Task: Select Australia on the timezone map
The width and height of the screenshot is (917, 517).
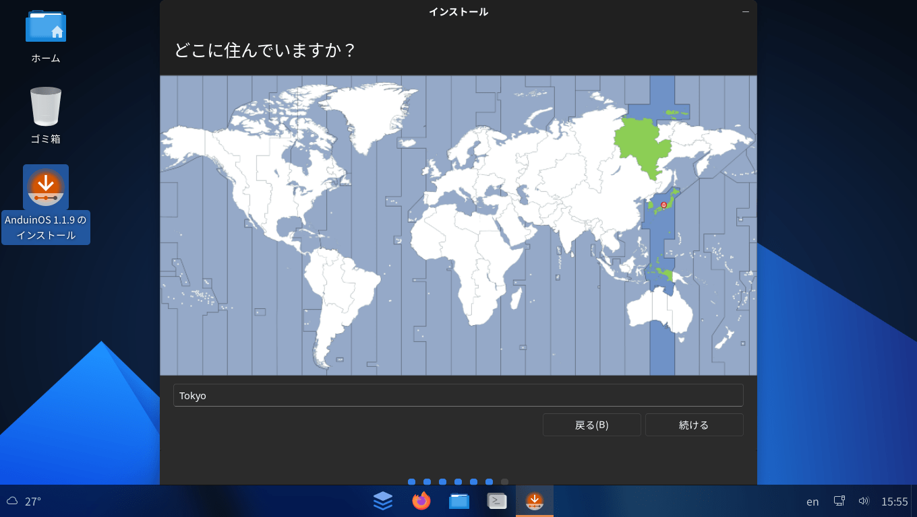Action: (x=657, y=311)
